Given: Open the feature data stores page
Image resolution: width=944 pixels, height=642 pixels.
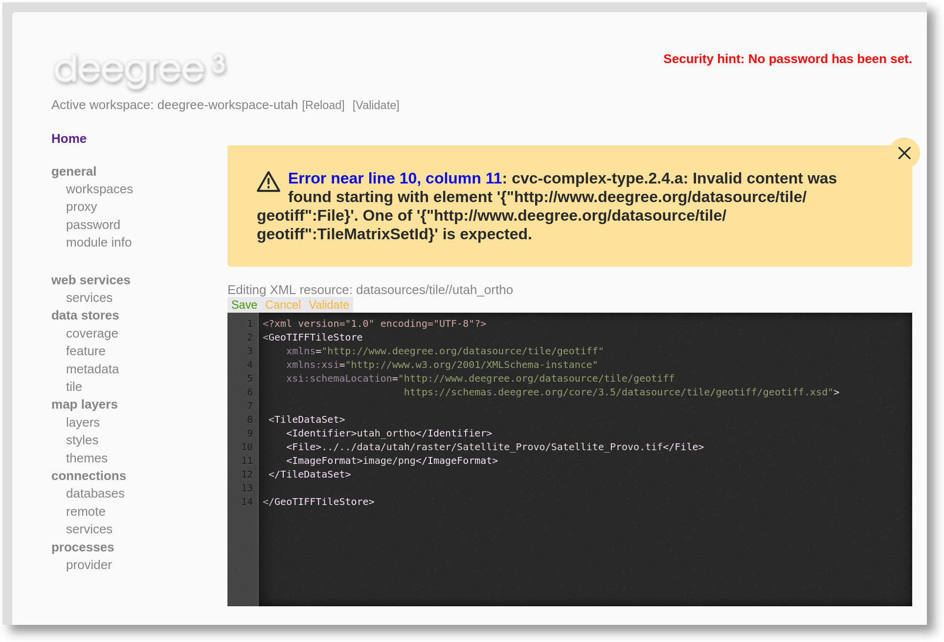Looking at the screenshot, I should pos(86,351).
